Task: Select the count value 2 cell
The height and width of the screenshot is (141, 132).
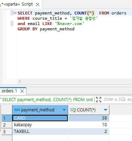Action: tap(89, 131)
